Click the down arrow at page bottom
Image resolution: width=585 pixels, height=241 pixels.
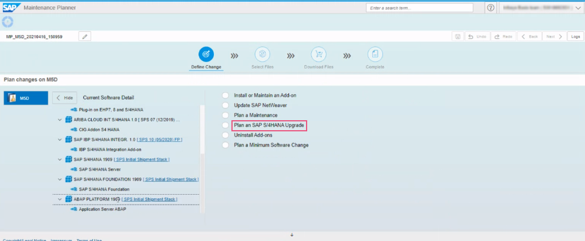(292, 235)
